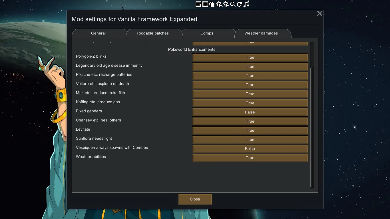Open the magnifying glass inspector icon

(x=233, y=4)
